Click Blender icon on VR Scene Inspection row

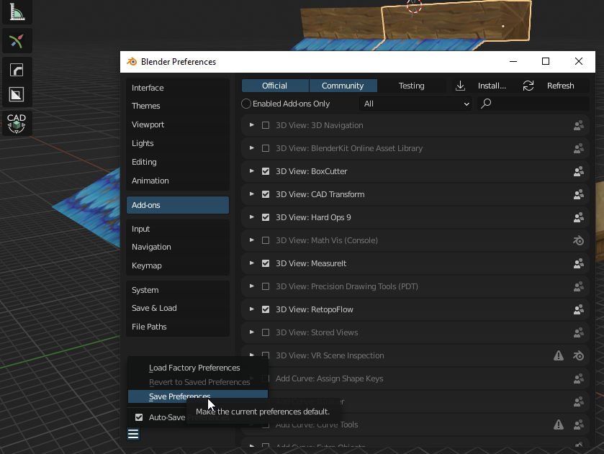(x=579, y=356)
